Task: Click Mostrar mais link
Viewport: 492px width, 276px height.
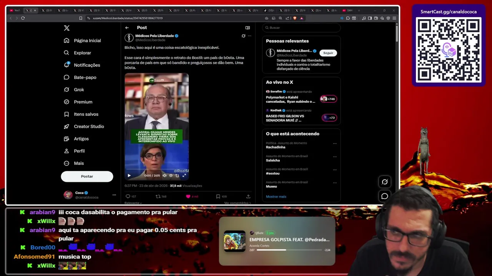Action: [276, 197]
